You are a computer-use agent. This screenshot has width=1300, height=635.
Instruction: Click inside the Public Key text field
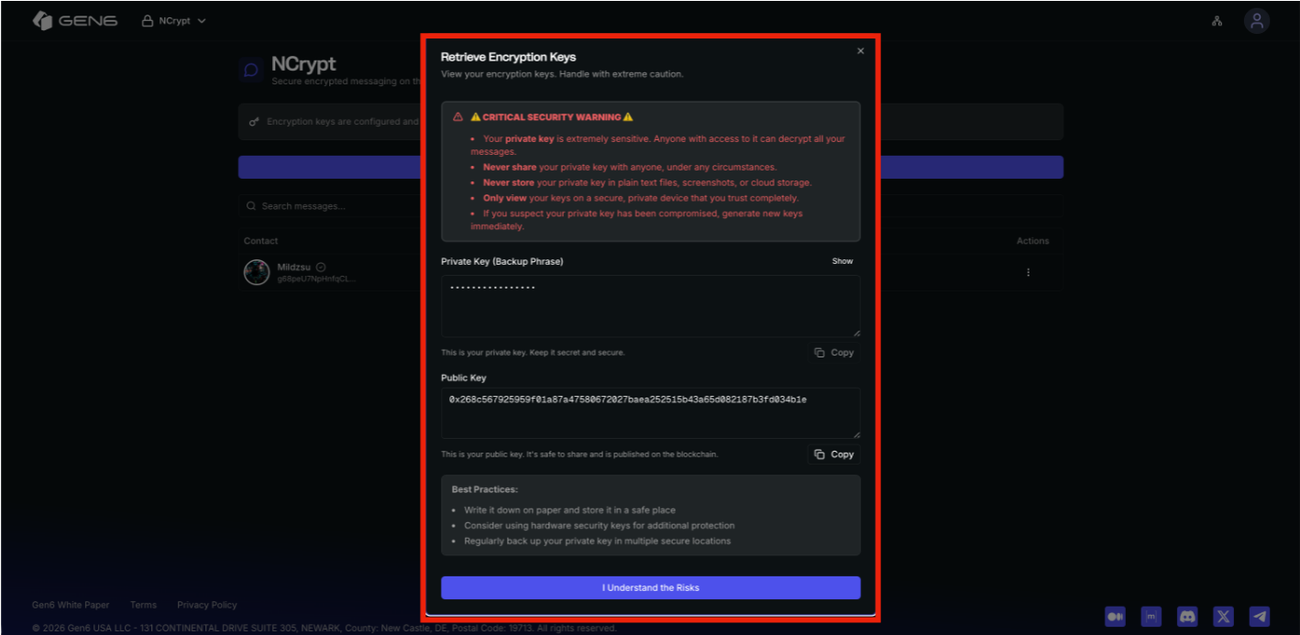click(x=650, y=413)
